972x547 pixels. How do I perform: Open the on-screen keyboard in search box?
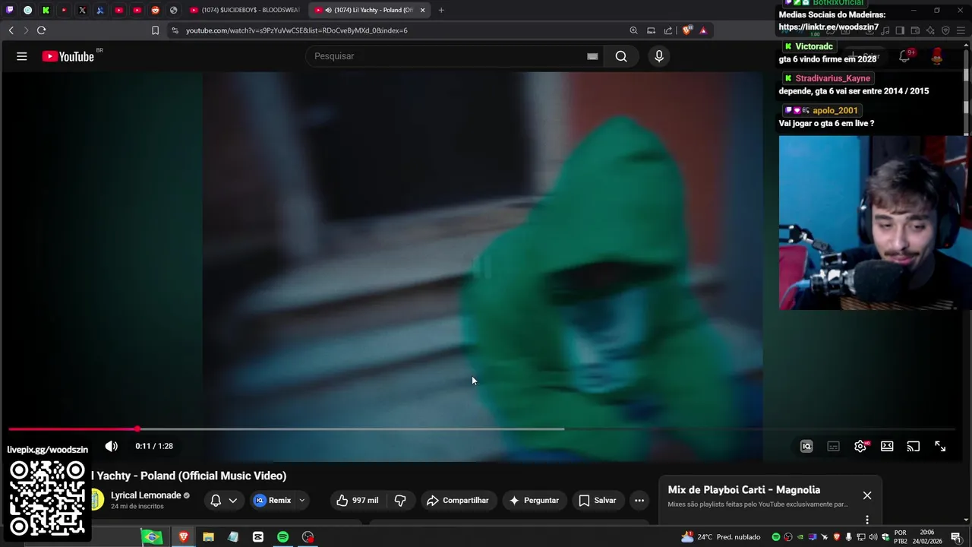tap(592, 56)
